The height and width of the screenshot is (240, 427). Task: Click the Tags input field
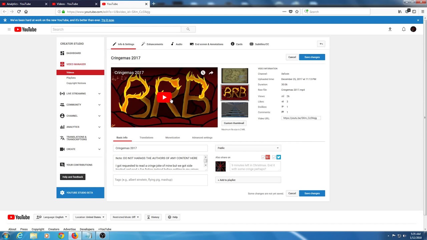point(160,180)
